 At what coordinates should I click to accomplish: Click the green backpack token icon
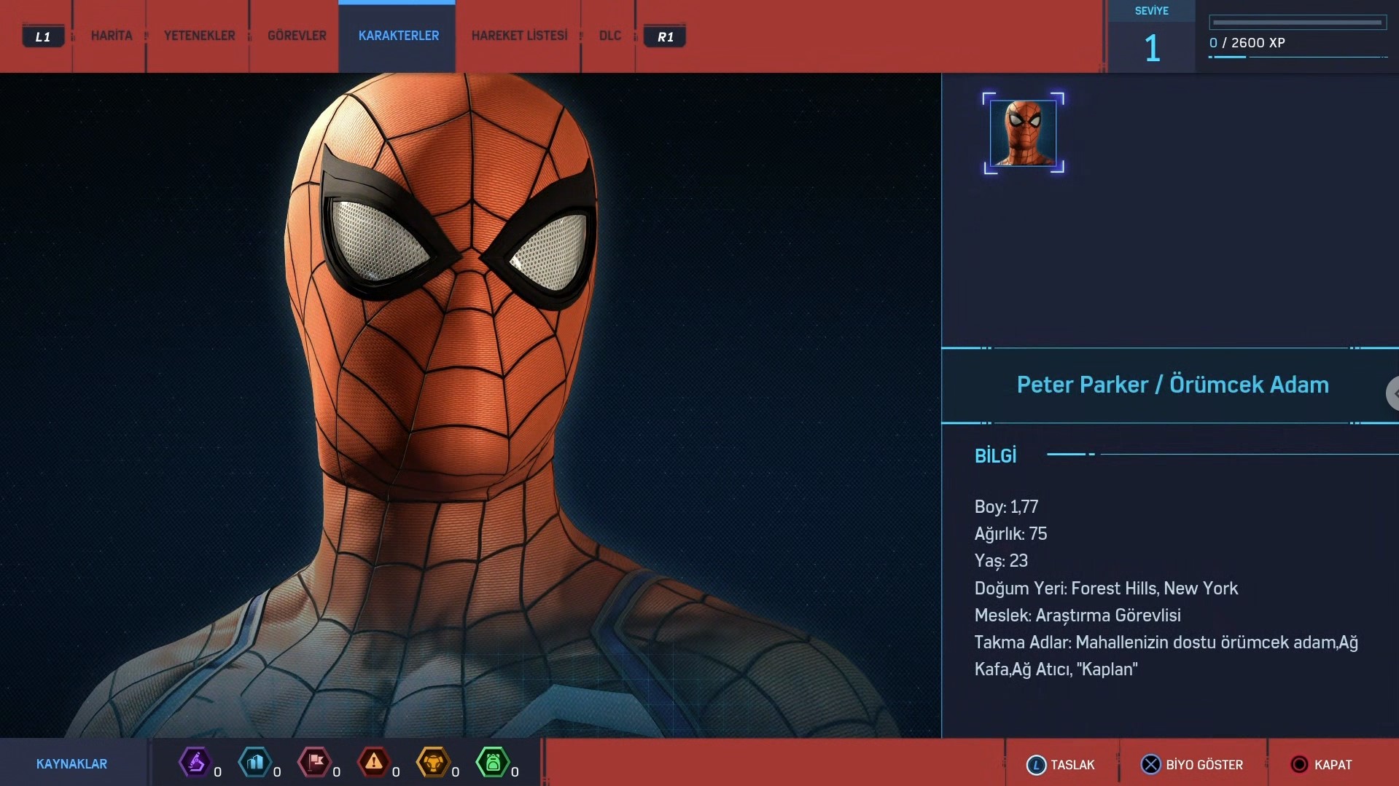492,763
